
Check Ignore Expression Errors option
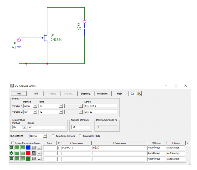pyautogui.click(x=12, y=143)
